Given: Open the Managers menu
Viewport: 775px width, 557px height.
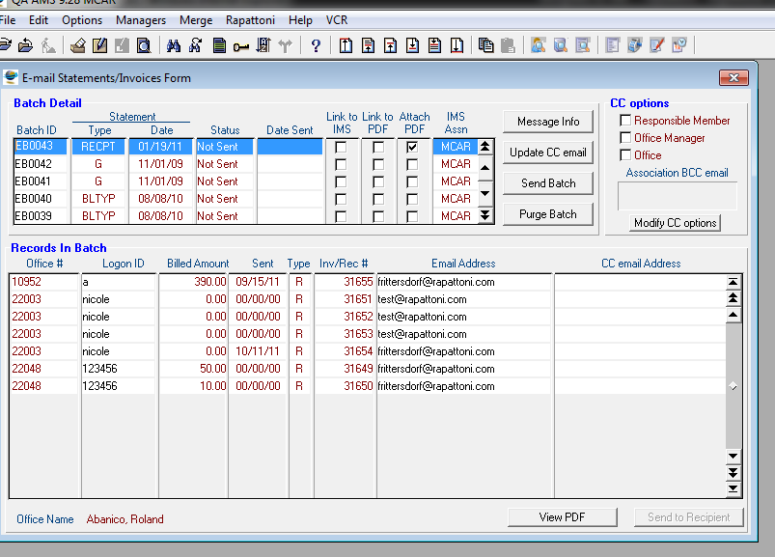Looking at the screenshot, I should (140, 20).
